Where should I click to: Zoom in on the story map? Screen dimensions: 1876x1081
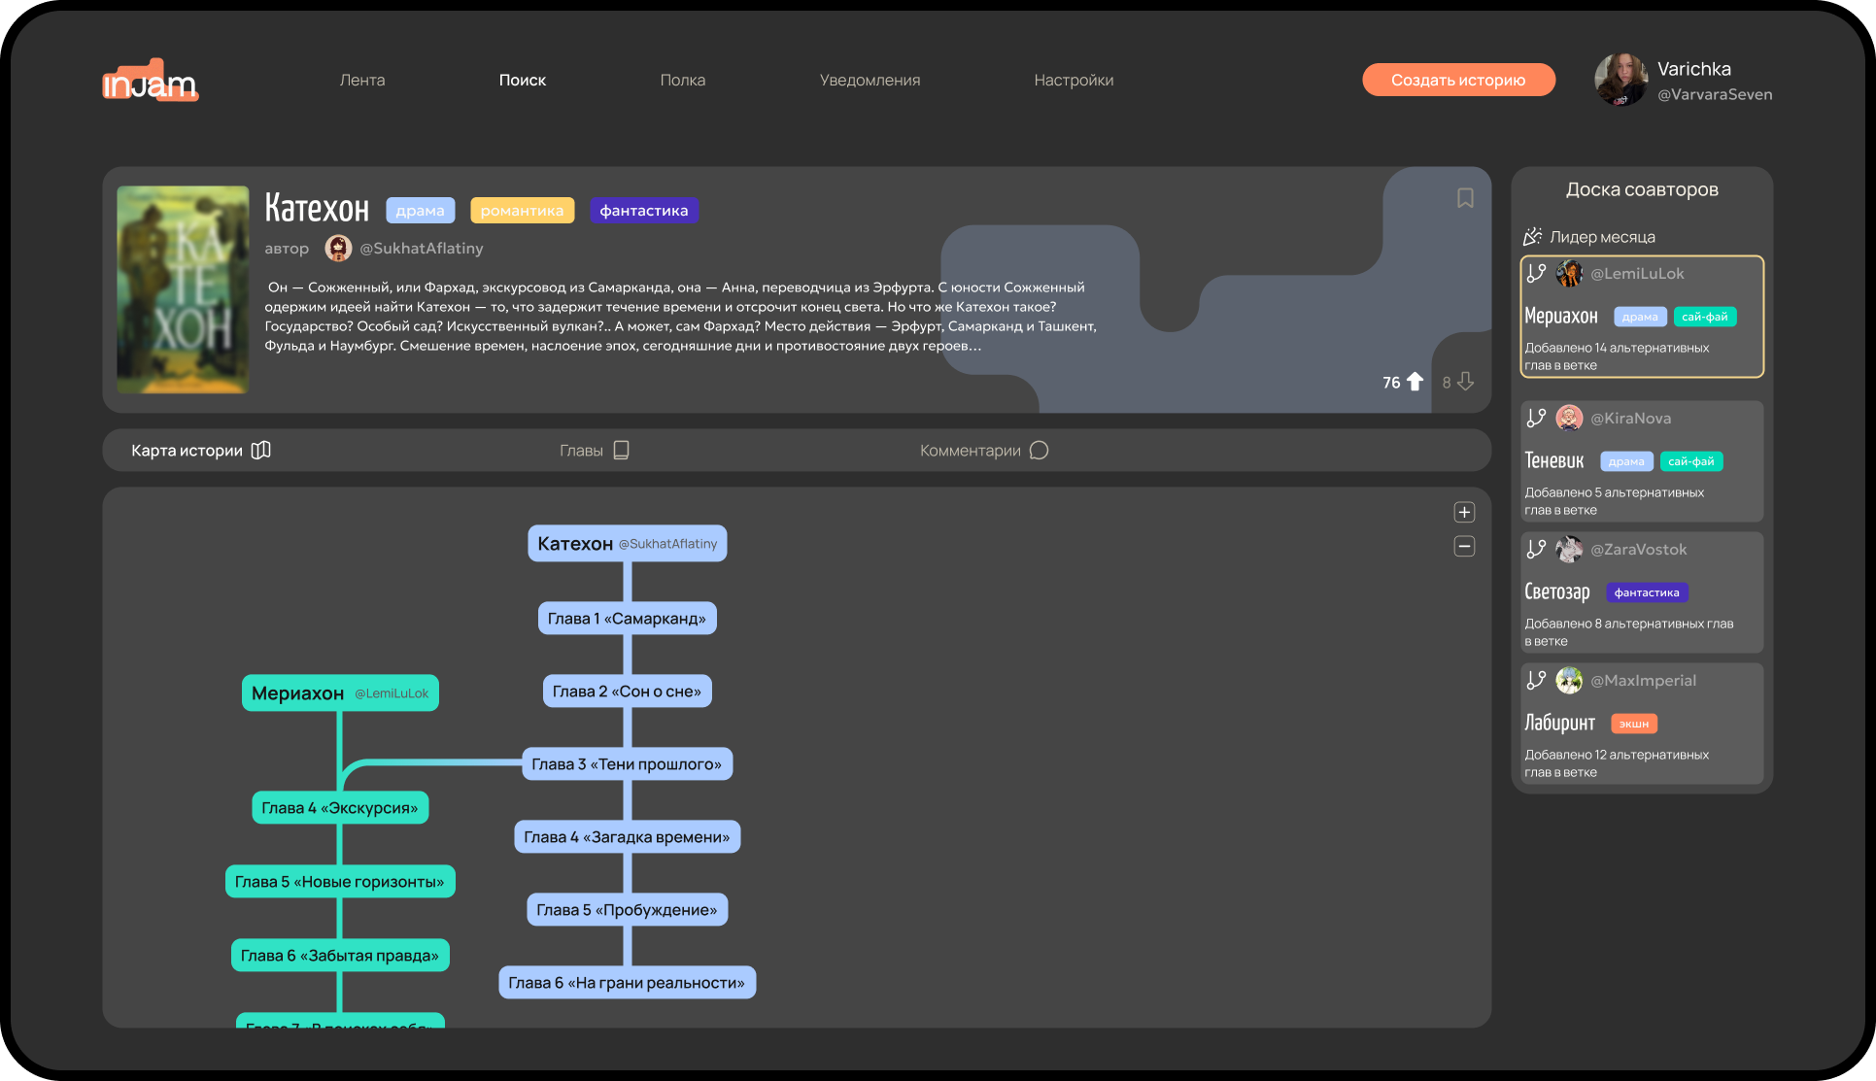click(x=1464, y=512)
